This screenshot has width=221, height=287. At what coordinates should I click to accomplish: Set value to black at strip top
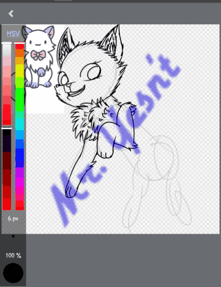pos(7,132)
